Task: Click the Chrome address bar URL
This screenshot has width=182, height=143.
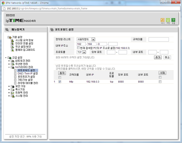Action: (x=47, y=8)
